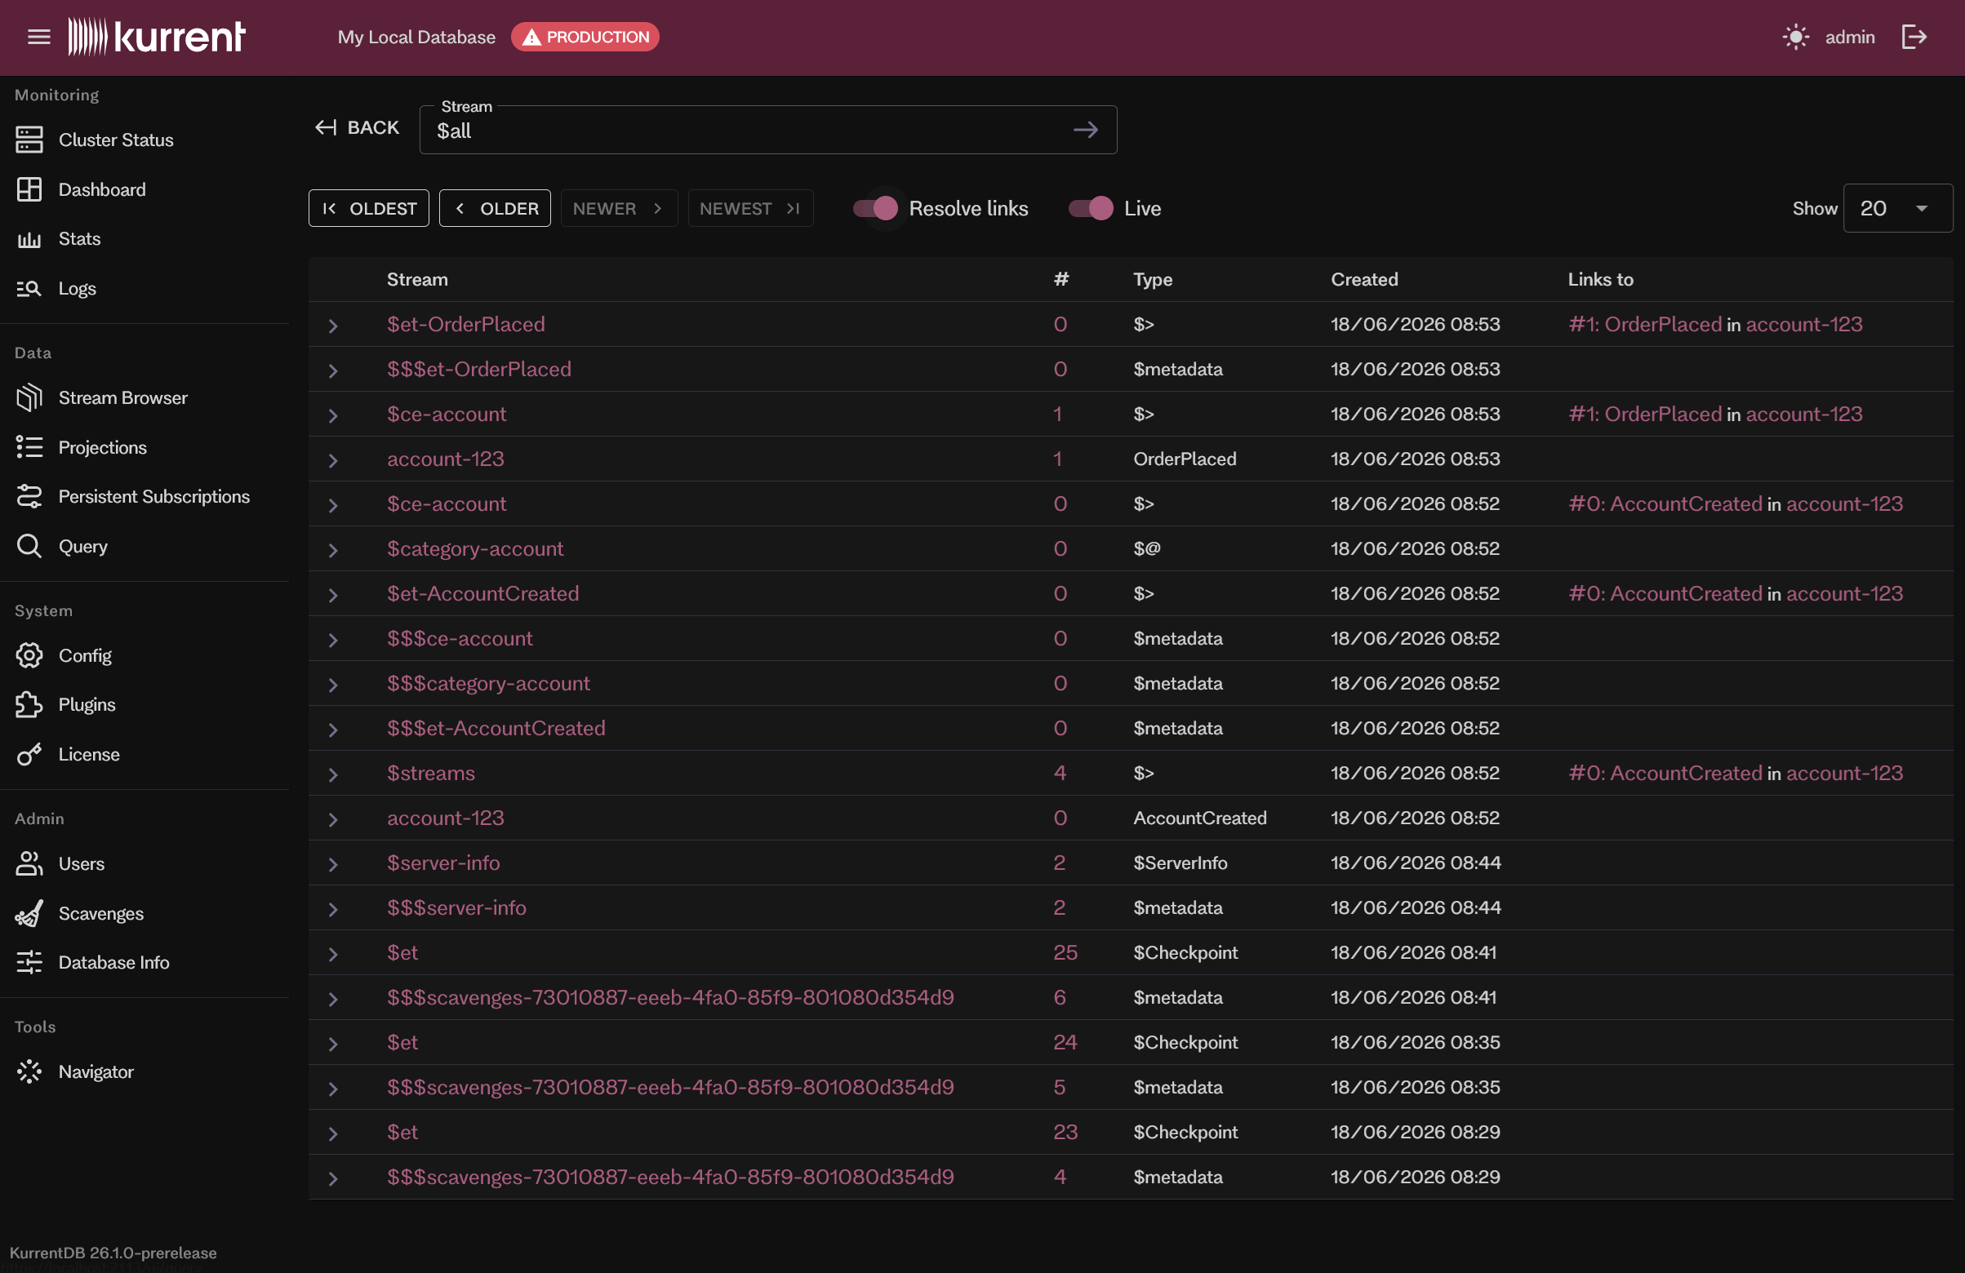Open the Show 20 page-size dropdown
The width and height of the screenshot is (1965, 1273).
tap(1897, 208)
